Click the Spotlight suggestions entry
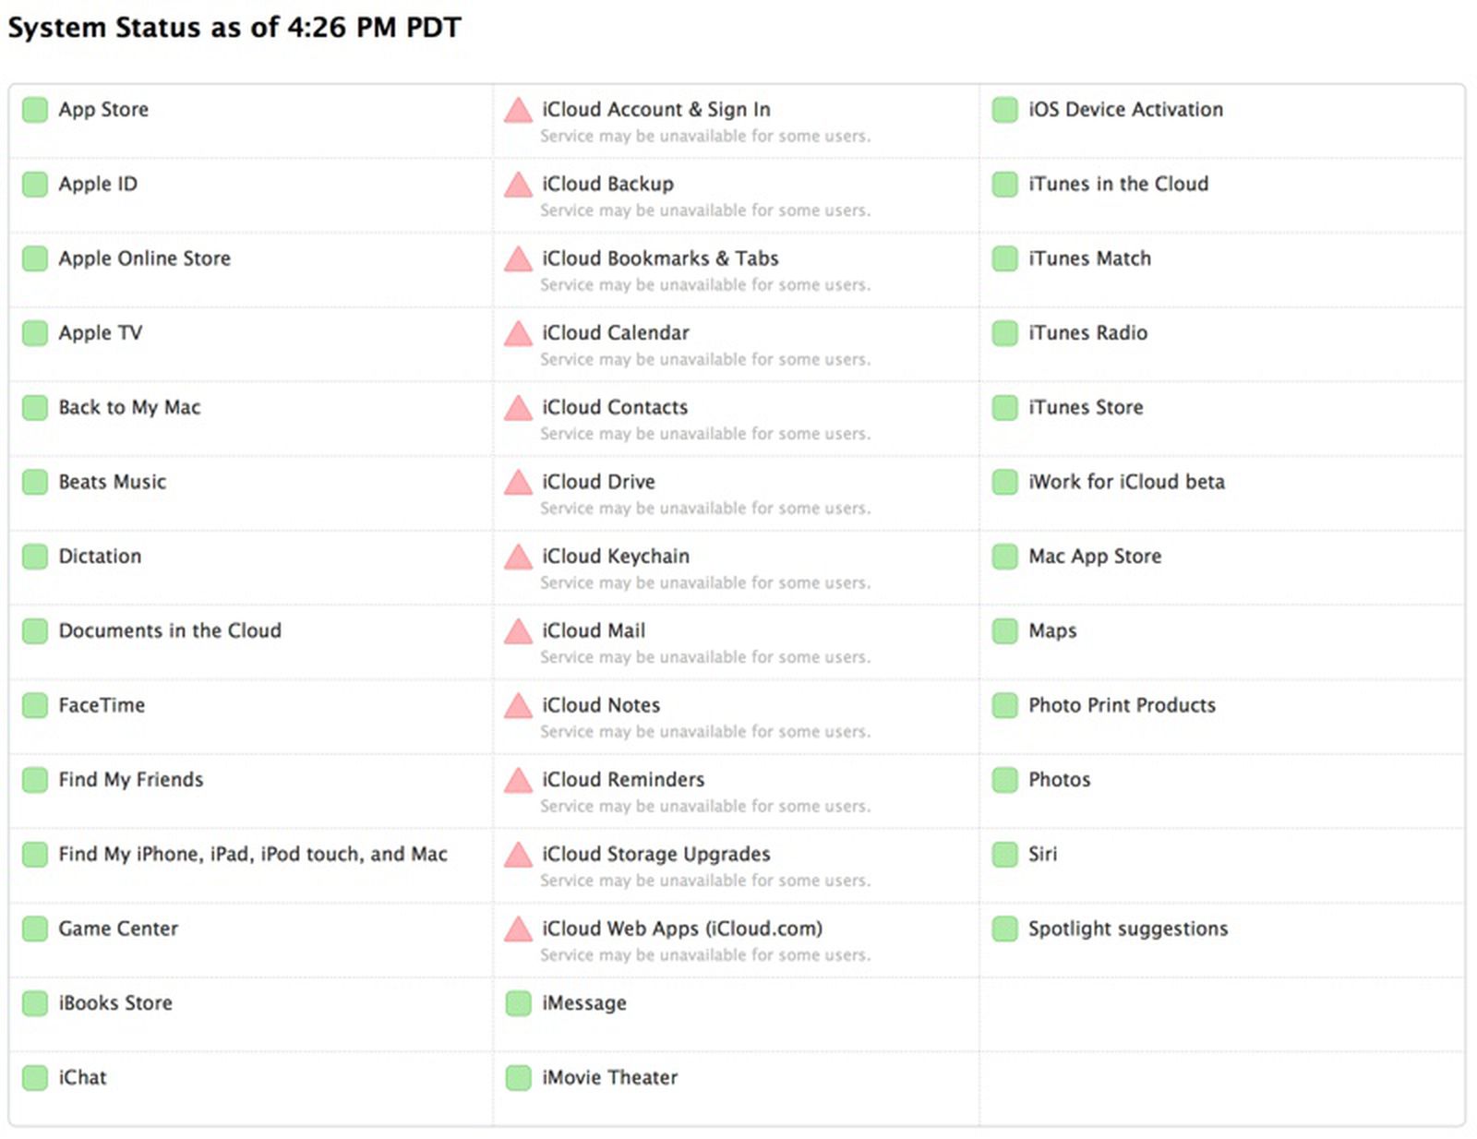Image resolution: width=1477 pixels, height=1139 pixels. pos(1128,929)
